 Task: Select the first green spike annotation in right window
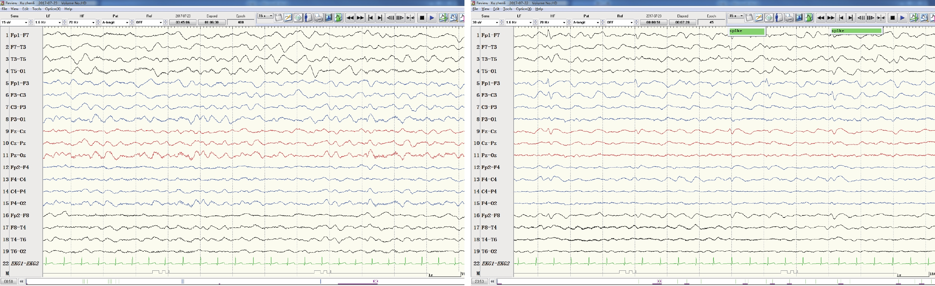pos(747,31)
